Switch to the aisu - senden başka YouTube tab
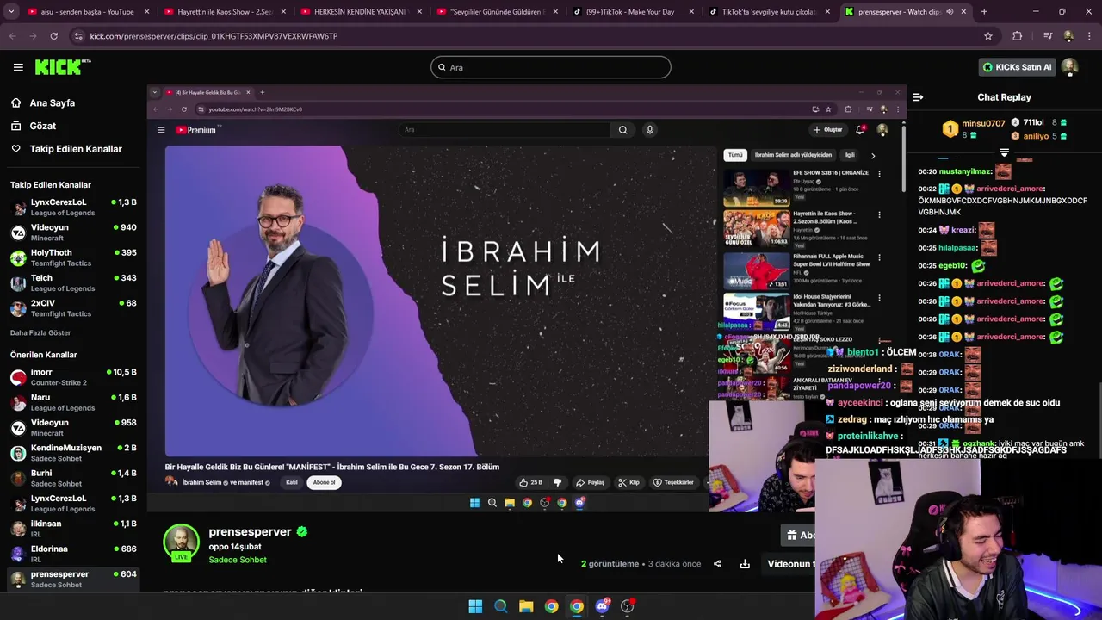 pyautogui.click(x=89, y=12)
